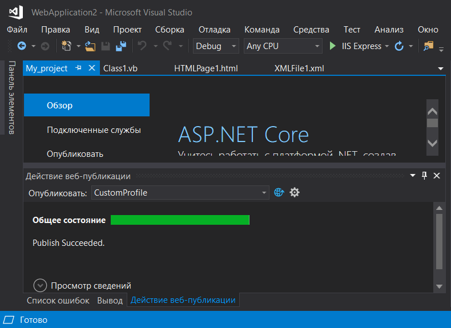Open the Файл menu
451x328 pixels.
click(17, 30)
